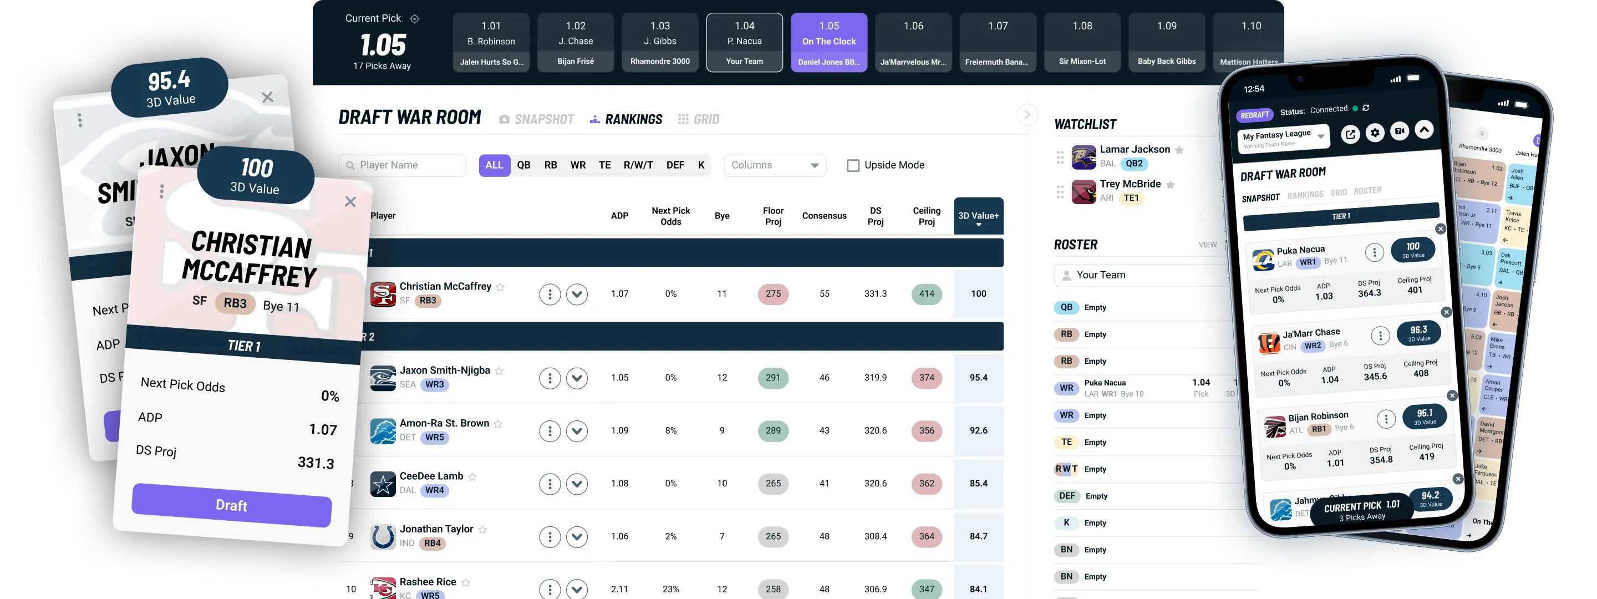Sort by the 3D Value+ column
This screenshot has width=1597, height=599.
(x=978, y=216)
